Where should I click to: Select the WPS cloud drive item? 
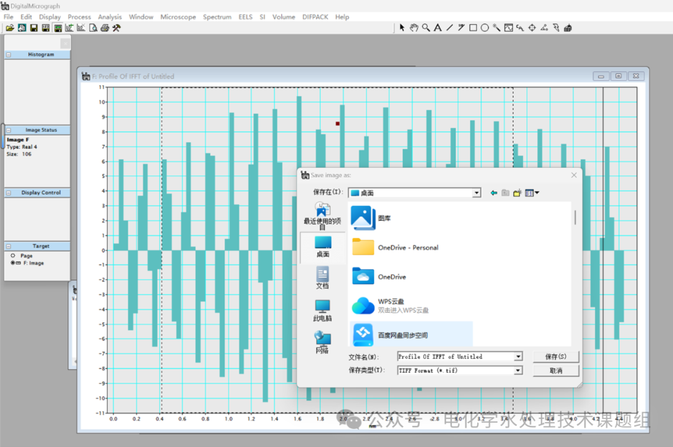[390, 306]
